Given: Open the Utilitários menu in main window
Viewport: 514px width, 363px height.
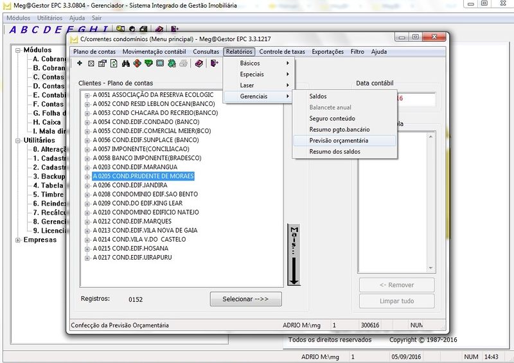Looking at the screenshot, I should (x=49, y=18).
